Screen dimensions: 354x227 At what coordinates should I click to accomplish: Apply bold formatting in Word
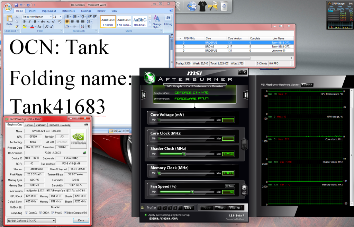pyautogui.click(x=24, y=22)
